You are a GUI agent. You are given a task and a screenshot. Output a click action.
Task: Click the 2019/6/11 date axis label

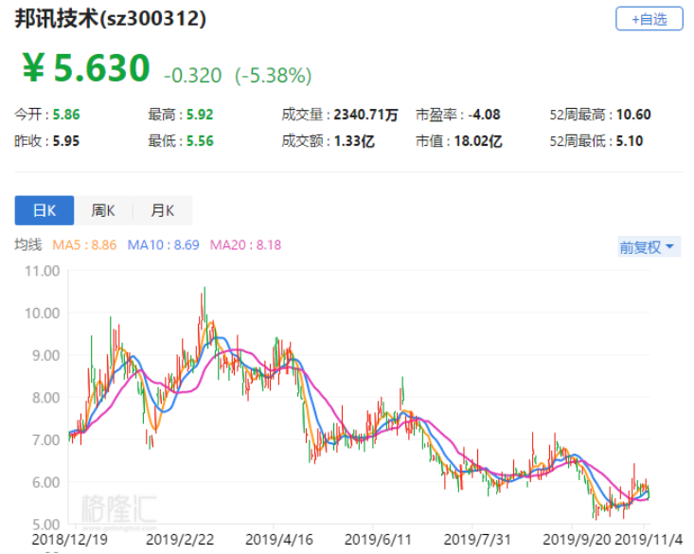pos(378,540)
